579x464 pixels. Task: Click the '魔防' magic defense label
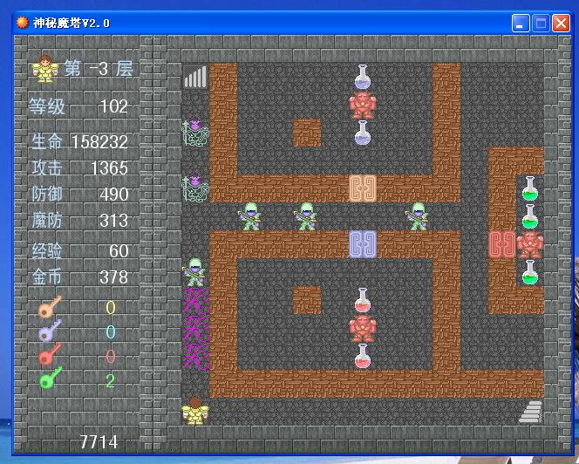[x=47, y=221]
